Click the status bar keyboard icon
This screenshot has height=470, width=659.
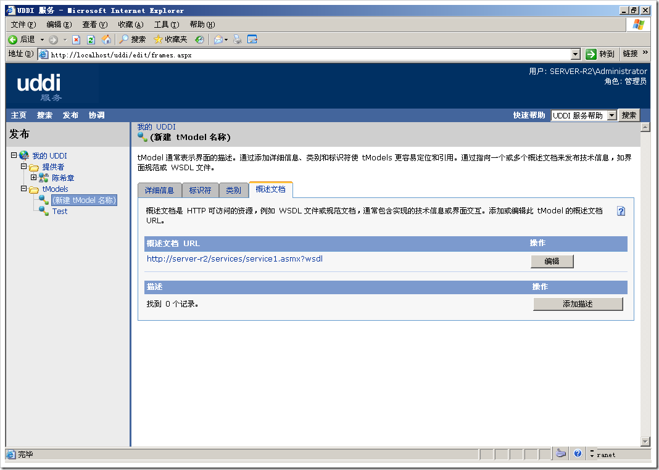point(561,453)
